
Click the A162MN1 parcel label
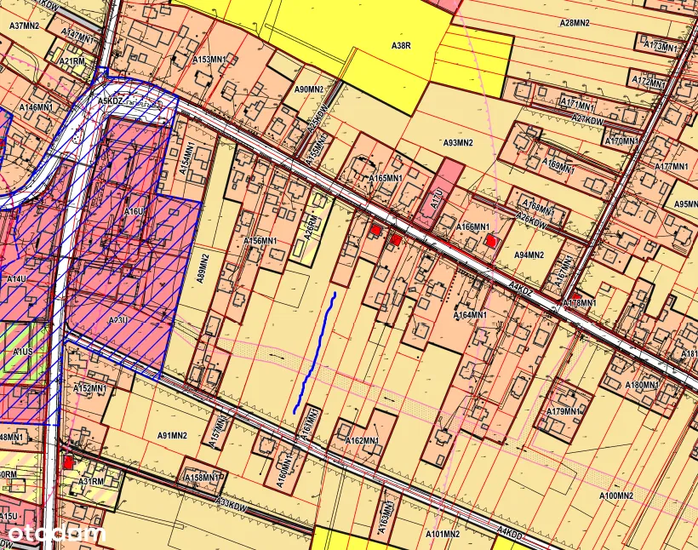363,440
